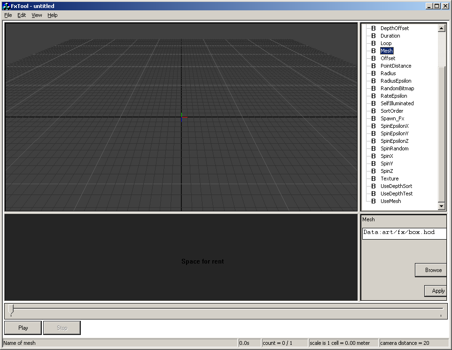
Task: Open the File menu
Action: click(8, 15)
